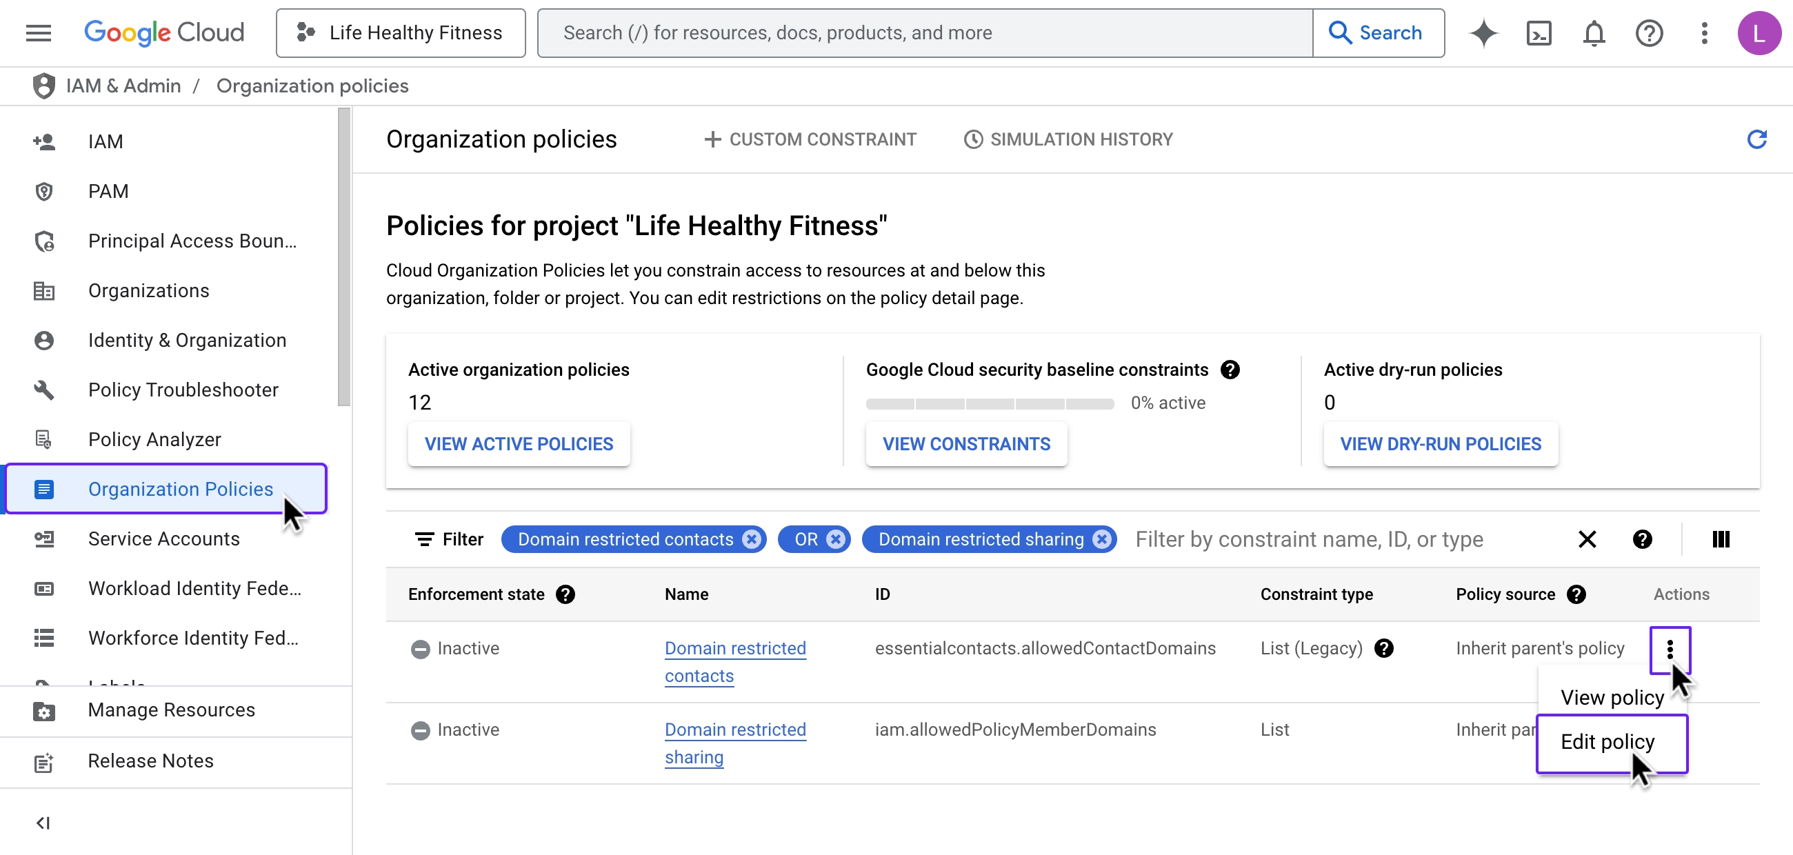
Task: Open the notifications bell
Action: click(x=1593, y=32)
